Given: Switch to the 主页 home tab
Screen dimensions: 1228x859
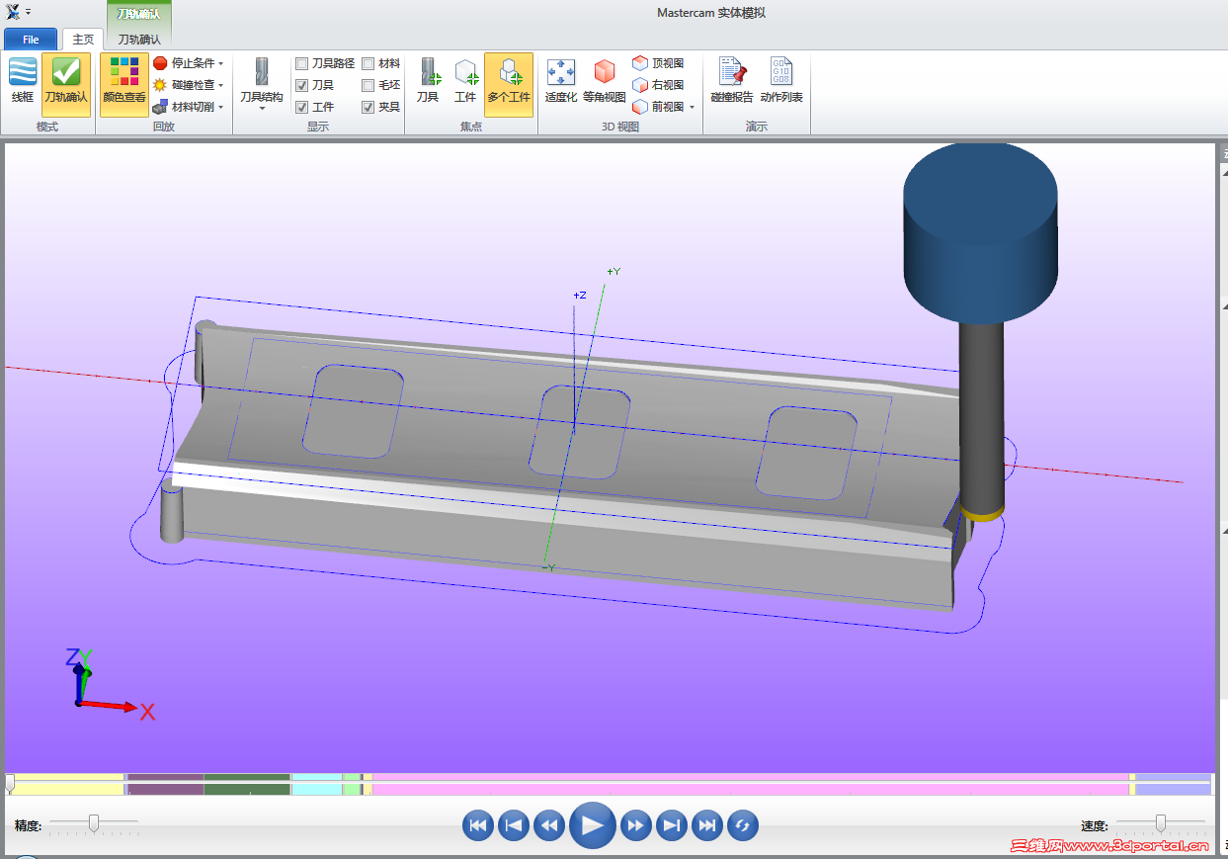Looking at the screenshot, I should coord(83,40).
